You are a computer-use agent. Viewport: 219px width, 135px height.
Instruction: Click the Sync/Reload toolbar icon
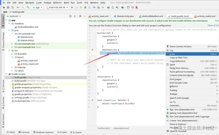pyautogui.click(x=12, y=7)
